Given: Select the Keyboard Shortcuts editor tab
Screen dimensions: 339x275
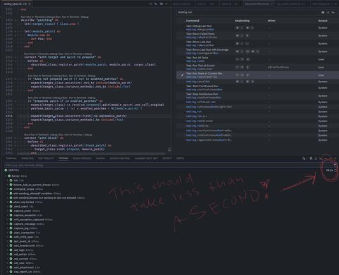Looking at the screenshot, I should [x=258, y=4].
